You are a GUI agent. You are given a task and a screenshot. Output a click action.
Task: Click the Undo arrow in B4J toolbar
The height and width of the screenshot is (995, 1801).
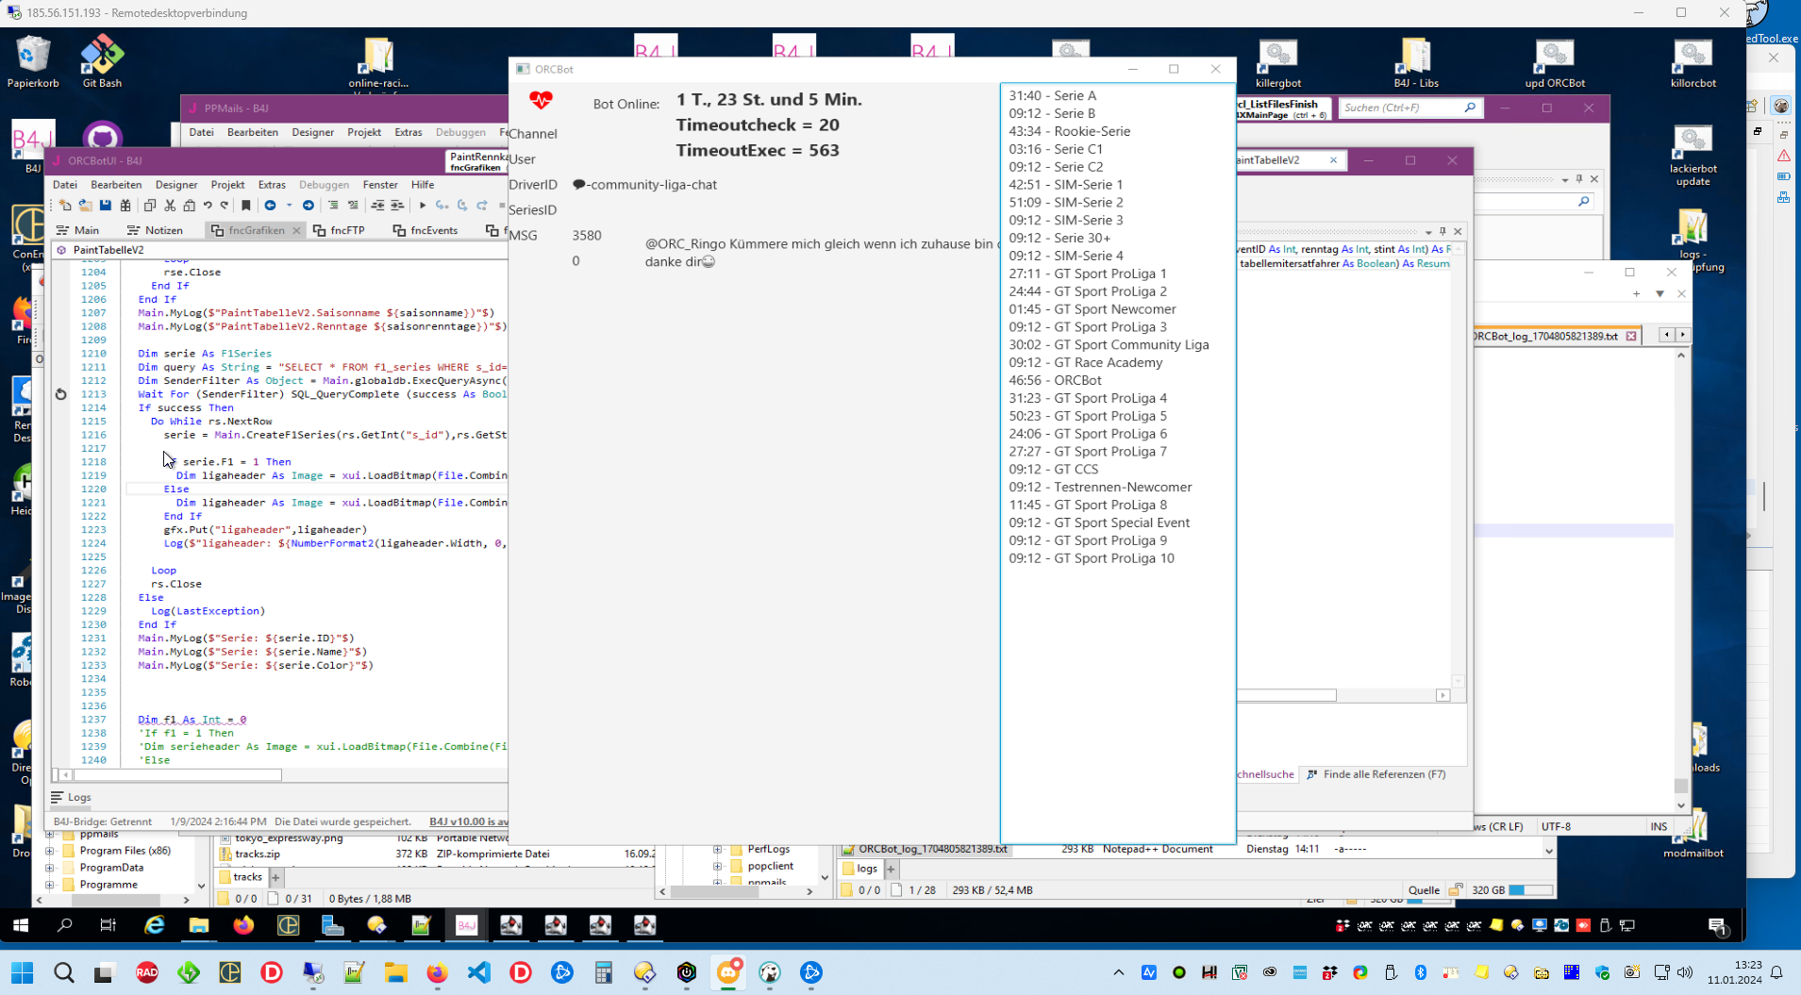tap(208, 206)
